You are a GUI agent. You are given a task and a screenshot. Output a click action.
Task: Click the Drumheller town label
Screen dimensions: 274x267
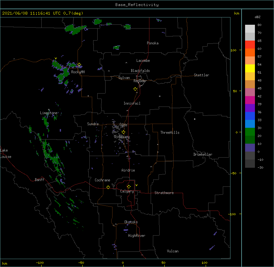pos(203,154)
